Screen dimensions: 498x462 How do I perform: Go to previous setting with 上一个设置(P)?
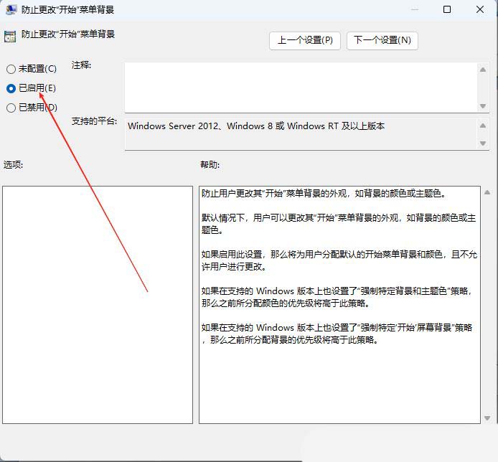[x=305, y=40]
